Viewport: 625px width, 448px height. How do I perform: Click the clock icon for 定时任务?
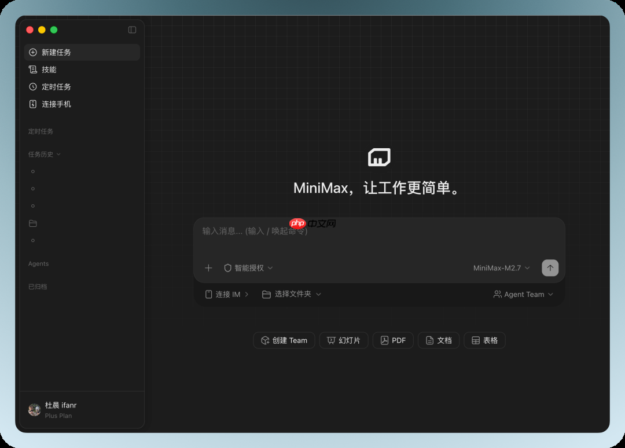pos(33,87)
